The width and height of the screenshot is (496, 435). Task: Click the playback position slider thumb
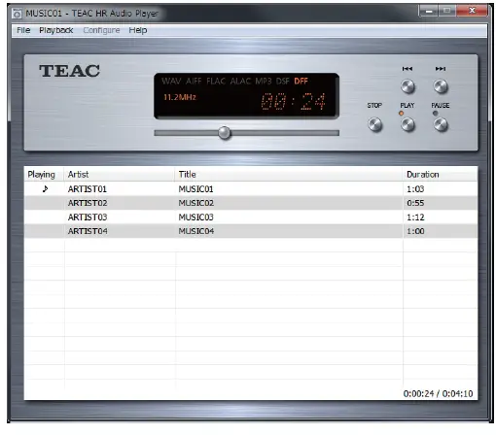tap(224, 133)
